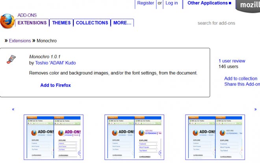Click the Add to Firefox button
Viewport: 260px width, 163px height.
[x=56, y=85]
